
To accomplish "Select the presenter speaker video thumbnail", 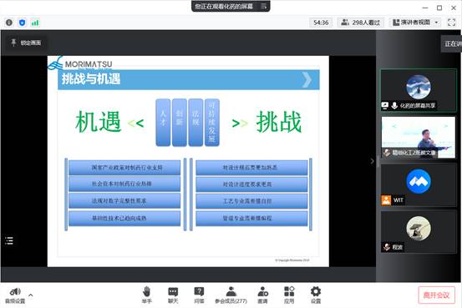I will click(x=419, y=137).
